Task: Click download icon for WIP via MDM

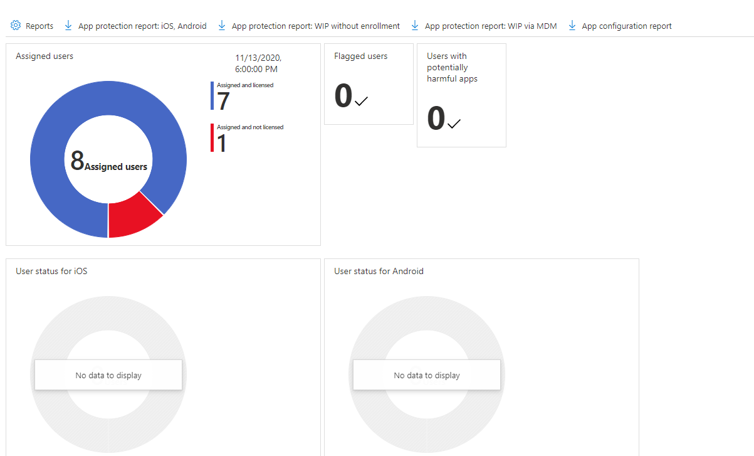Action: [x=415, y=26]
